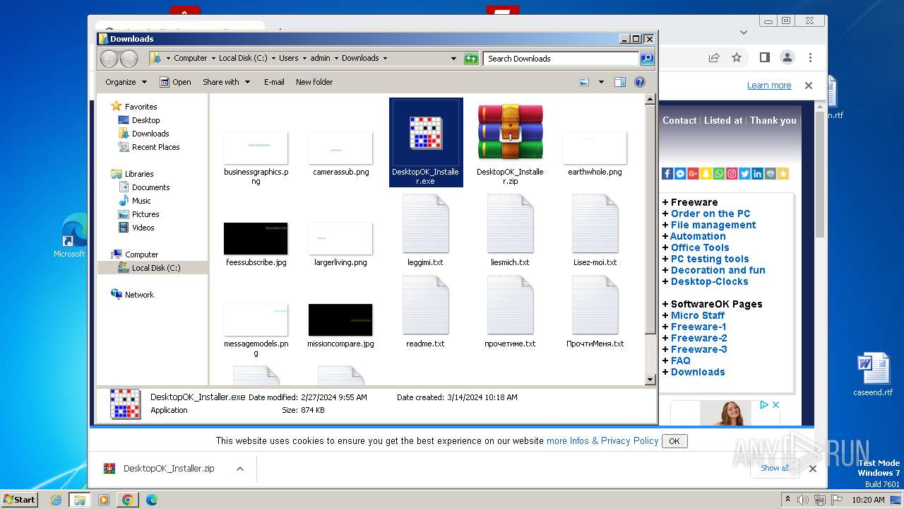Open Recent Places in navigation pane
The image size is (904, 509).
click(x=155, y=147)
